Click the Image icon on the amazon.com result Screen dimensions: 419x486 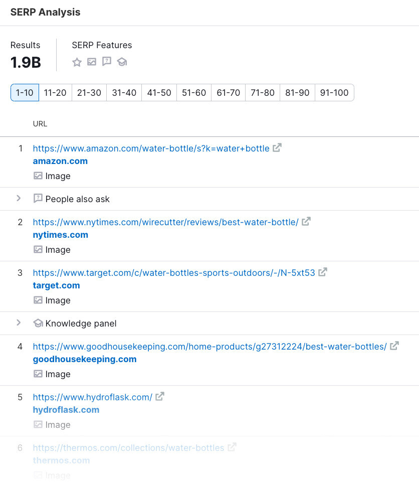click(38, 176)
